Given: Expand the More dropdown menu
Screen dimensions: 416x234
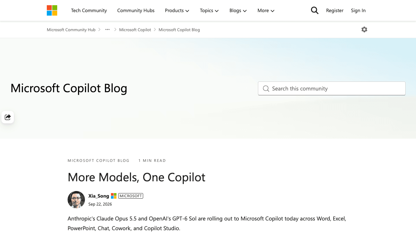Looking at the screenshot, I should (x=266, y=10).
